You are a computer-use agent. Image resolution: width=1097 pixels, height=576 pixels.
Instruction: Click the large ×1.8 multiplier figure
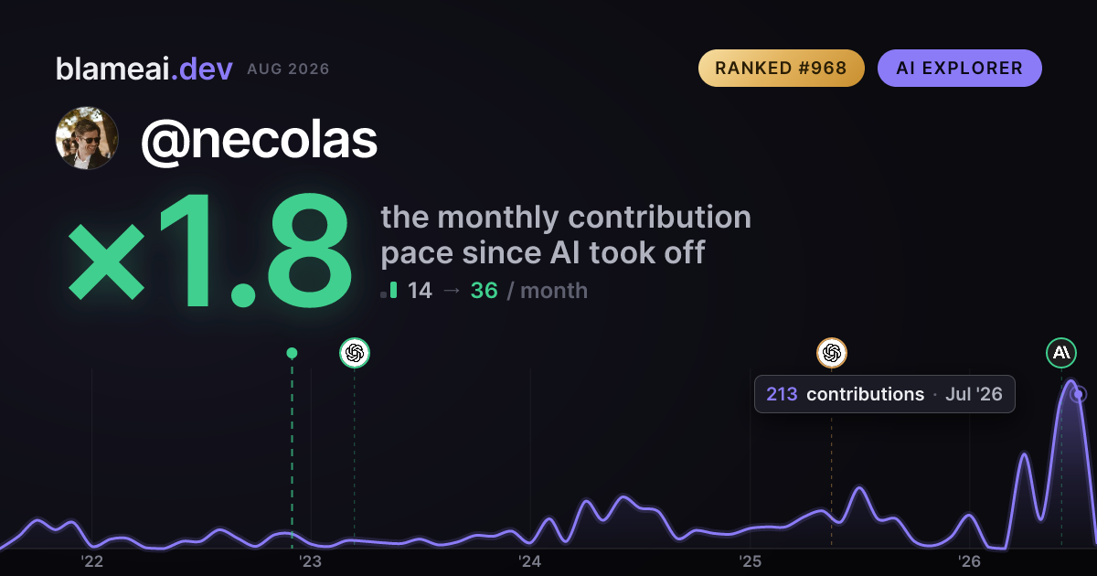click(x=209, y=254)
